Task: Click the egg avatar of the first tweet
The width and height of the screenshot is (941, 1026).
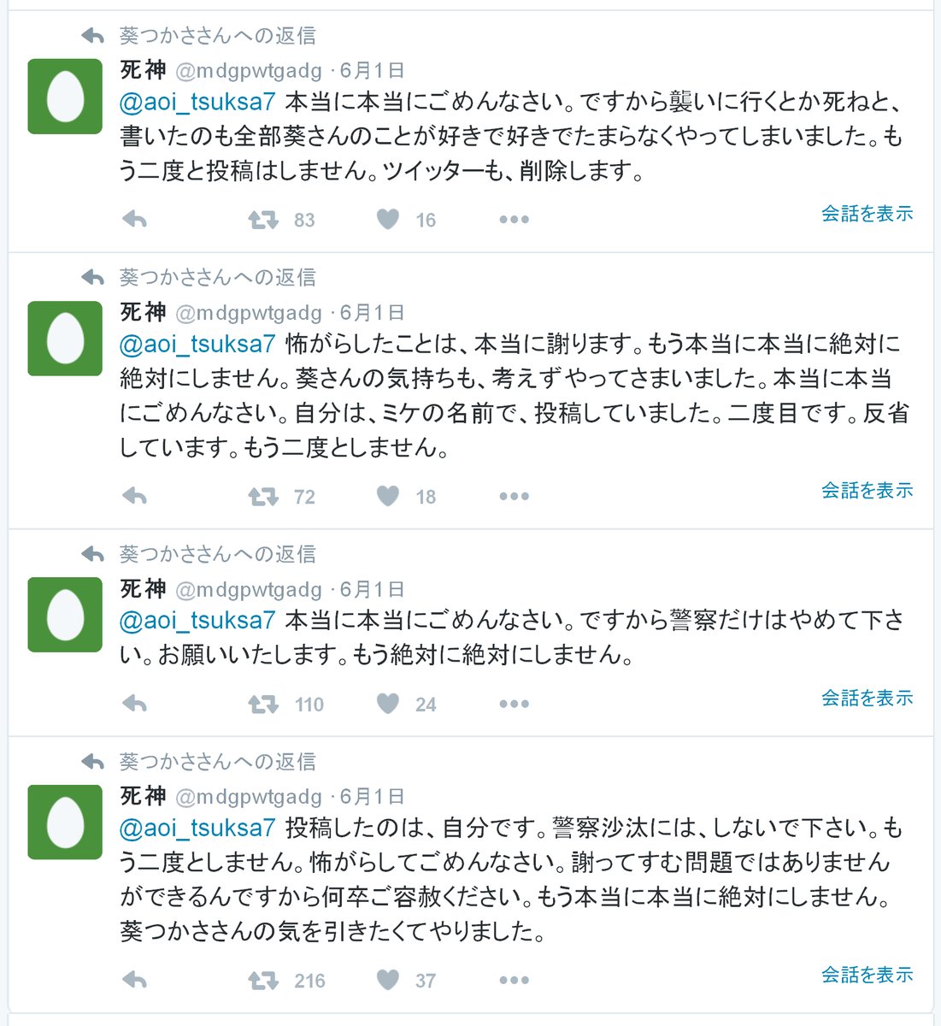Action: tap(65, 97)
